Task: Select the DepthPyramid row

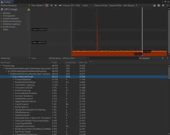Action: pos(84,115)
